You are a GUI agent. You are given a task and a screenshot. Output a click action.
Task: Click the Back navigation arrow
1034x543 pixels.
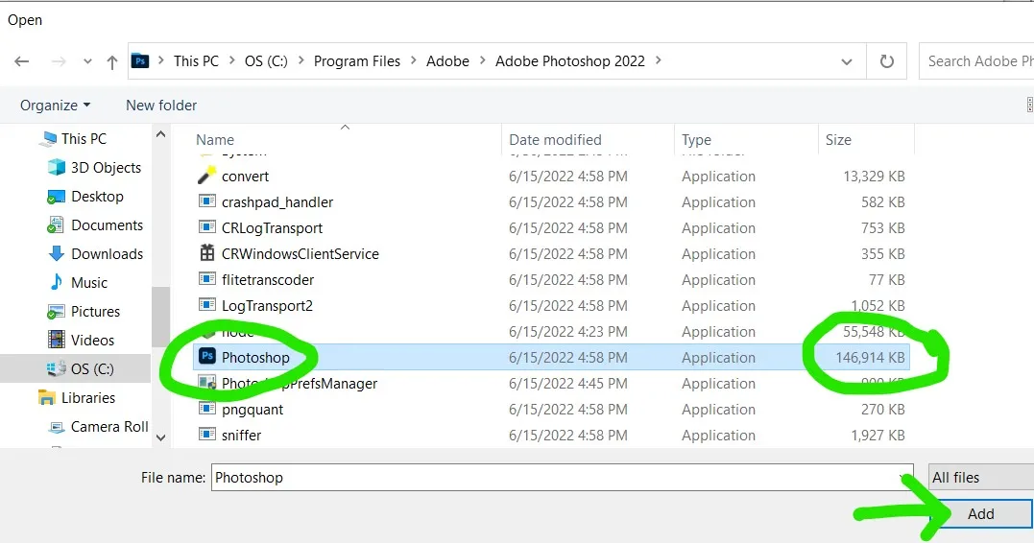coord(22,61)
